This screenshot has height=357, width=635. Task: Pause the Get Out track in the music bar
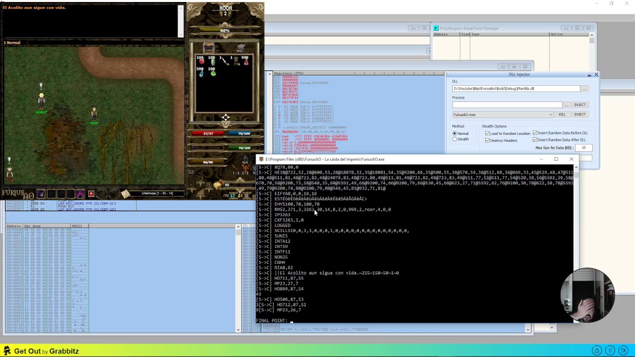coord(610,351)
